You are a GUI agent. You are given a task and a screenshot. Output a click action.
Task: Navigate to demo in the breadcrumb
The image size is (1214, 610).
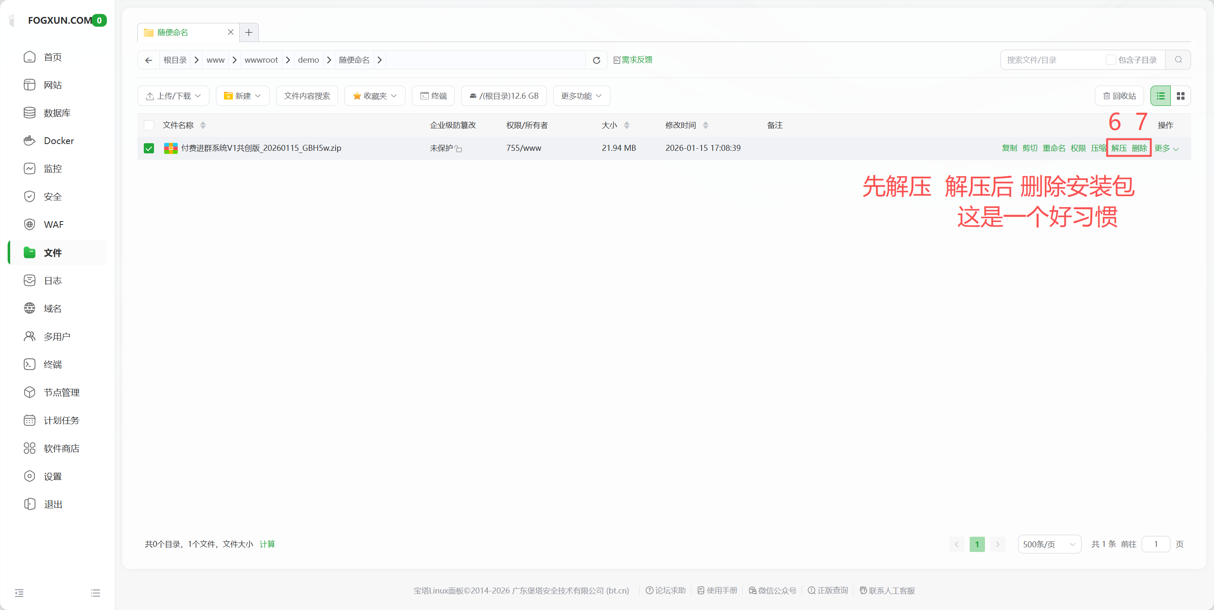point(308,60)
